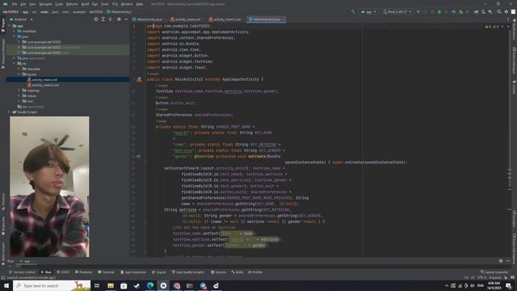Open Profiler tool window

coord(255,272)
